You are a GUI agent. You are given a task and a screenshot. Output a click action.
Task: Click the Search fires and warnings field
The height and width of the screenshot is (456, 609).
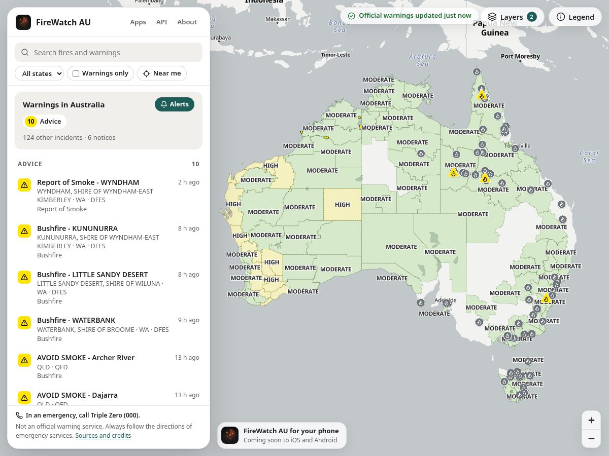tap(109, 52)
